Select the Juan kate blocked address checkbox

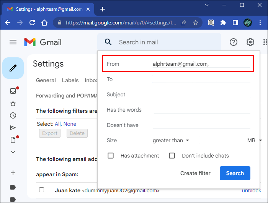pos(41,190)
